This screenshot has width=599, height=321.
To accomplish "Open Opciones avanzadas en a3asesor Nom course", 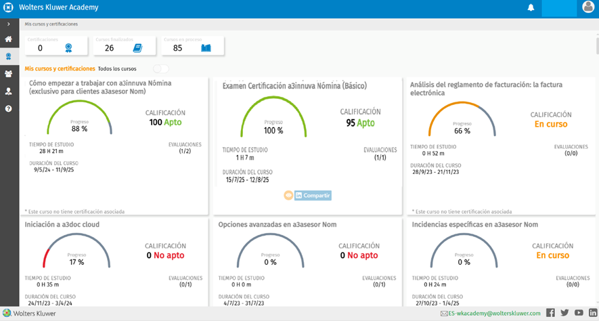I will pyautogui.click(x=278, y=225).
